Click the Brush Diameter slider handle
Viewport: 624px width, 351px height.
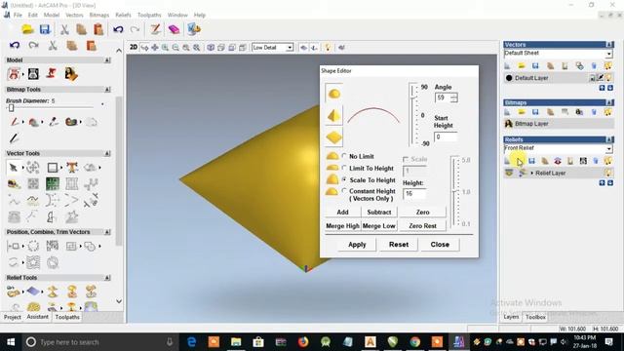click(11, 108)
